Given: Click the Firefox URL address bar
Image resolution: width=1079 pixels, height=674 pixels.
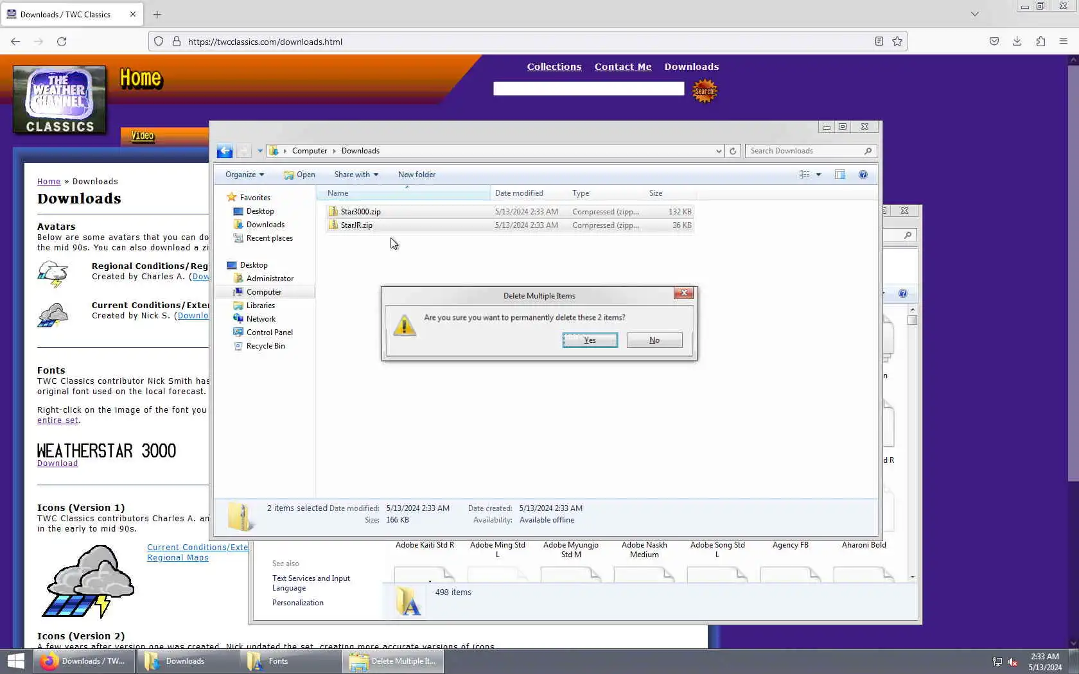Looking at the screenshot, I should (x=527, y=42).
